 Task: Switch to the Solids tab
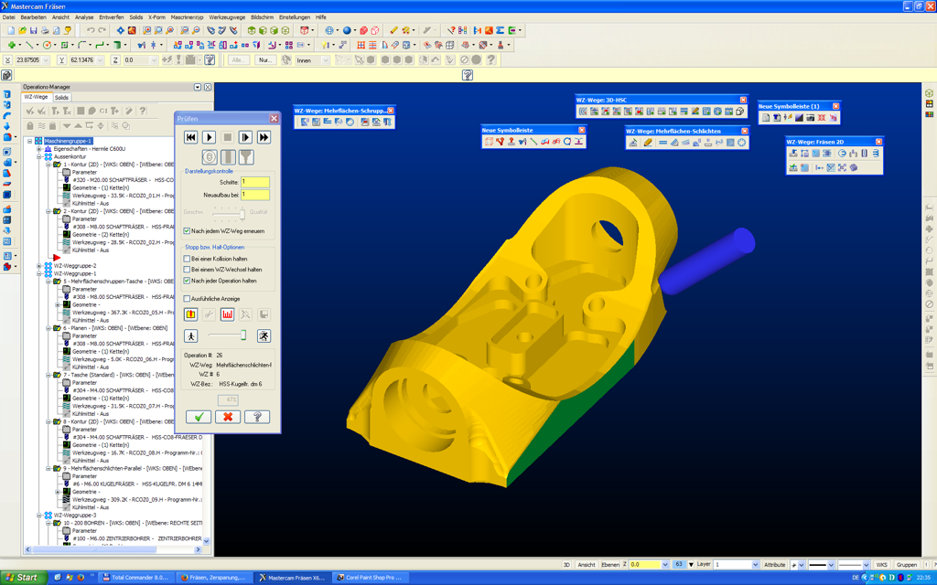(x=61, y=97)
